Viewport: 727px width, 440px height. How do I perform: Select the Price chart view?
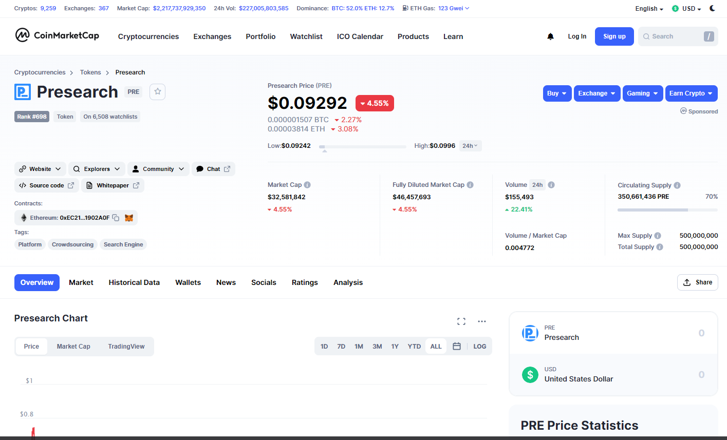31,347
